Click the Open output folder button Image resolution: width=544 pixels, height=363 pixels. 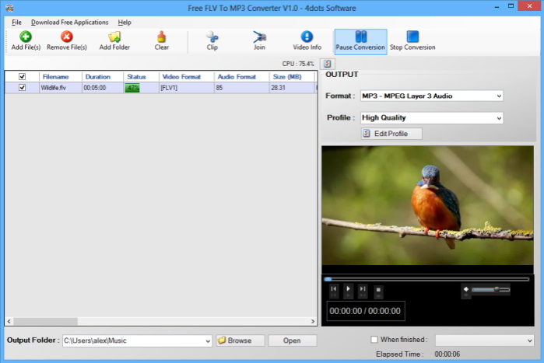click(292, 340)
